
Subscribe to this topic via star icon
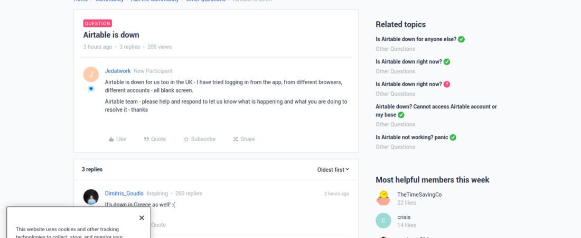199,139
